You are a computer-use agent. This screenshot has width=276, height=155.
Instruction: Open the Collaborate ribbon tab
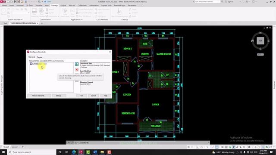tap(82, 6)
